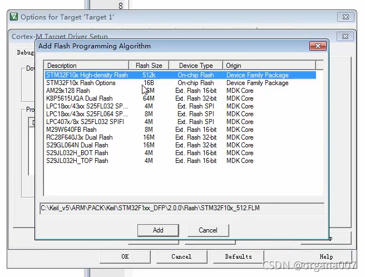
Task: Open Help in Options for Target window
Action: coord(326,256)
